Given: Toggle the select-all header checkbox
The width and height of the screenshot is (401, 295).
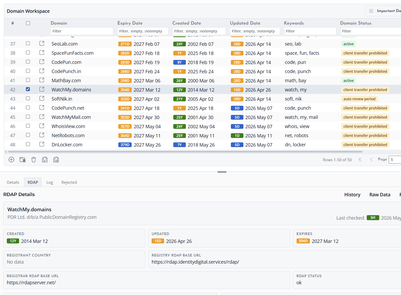Looking at the screenshot, I should click(x=28, y=23).
